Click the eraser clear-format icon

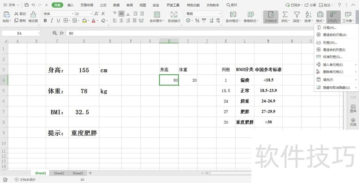point(103,21)
